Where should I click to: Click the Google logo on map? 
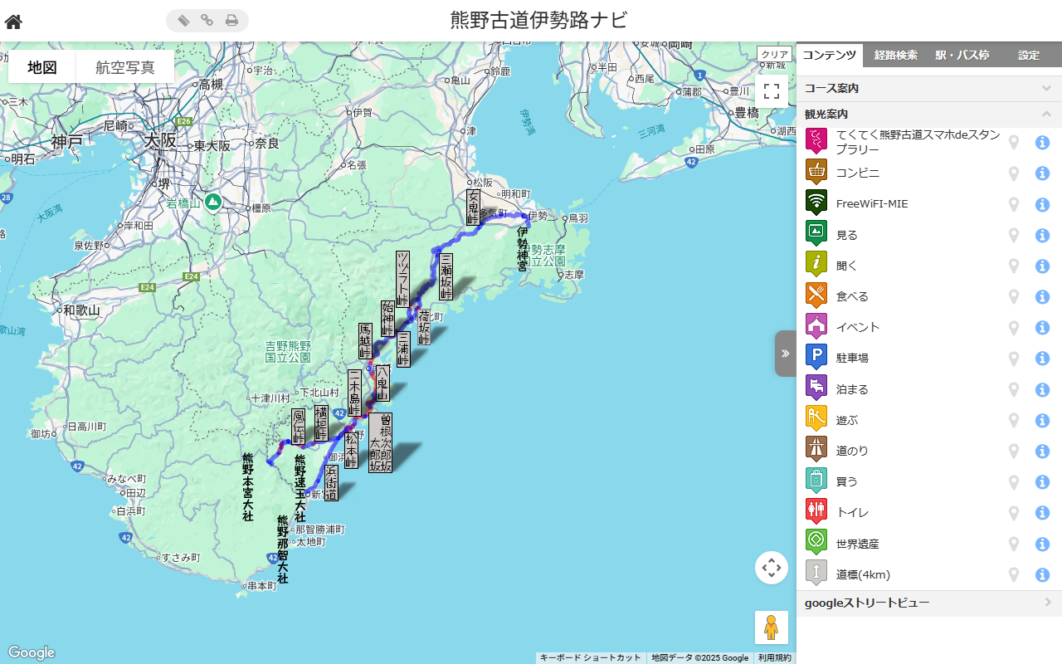pos(32,652)
